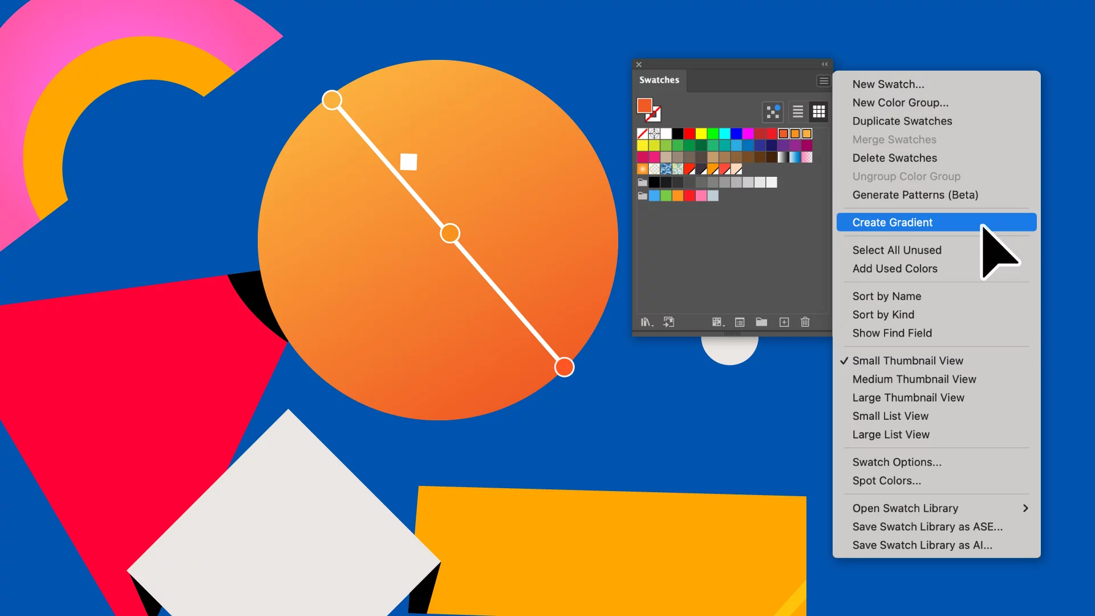
Task: Click New Color Group... menu entry
Action: (x=901, y=103)
